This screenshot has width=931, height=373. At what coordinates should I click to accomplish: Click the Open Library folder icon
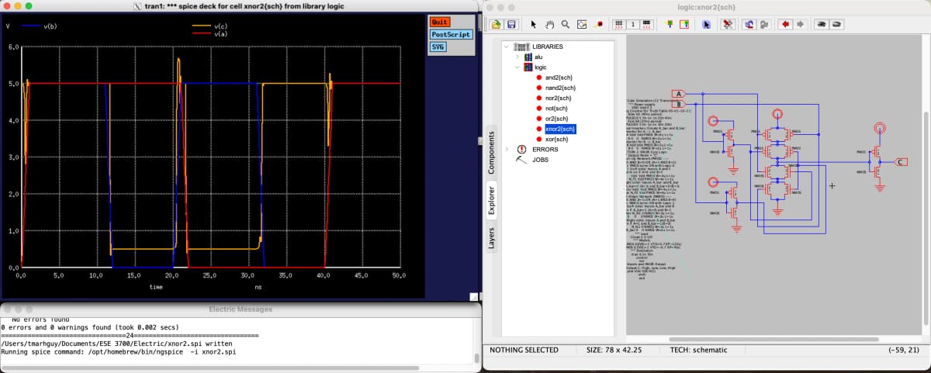click(x=497, y=24)
